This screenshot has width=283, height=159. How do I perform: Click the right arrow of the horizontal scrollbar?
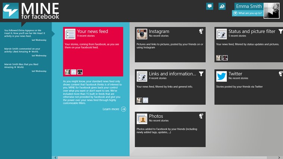(279, 158)
